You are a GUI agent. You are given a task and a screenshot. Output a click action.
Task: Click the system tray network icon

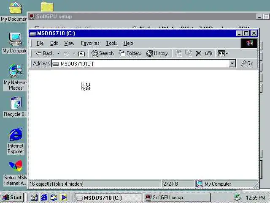238,198
